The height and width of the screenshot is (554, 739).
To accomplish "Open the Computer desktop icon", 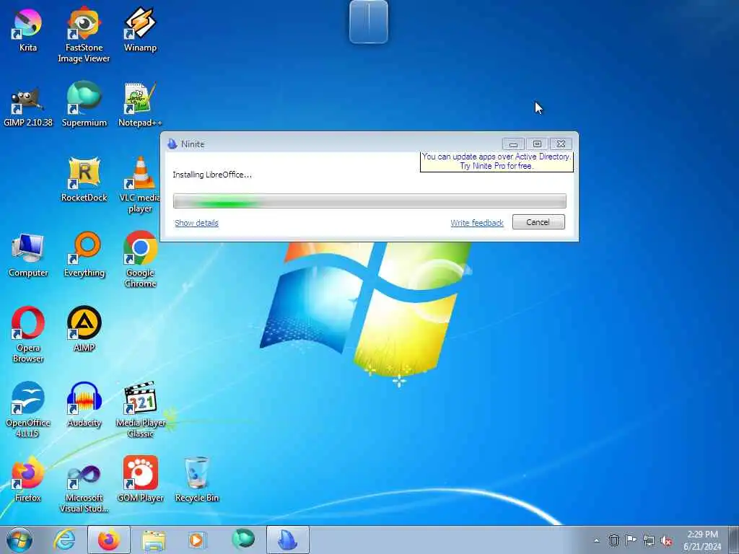I will point(28,255).
